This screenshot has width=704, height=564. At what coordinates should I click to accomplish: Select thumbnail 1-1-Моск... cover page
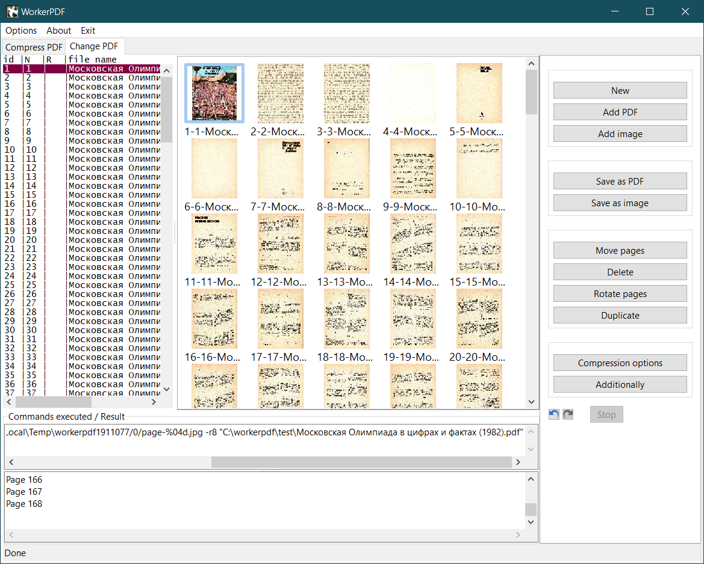click(214, 93)
